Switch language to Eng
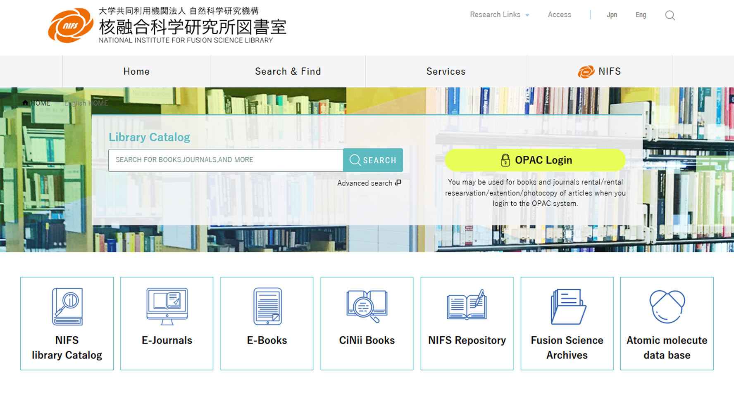Screen dimensions: 734x401 [x=641, y=15]
